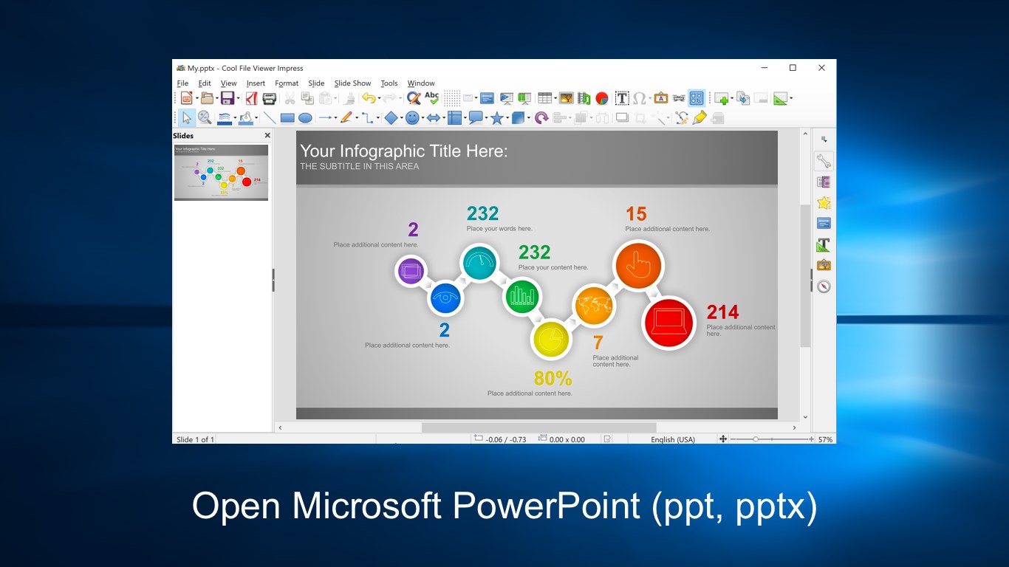1009x567 pixels.
Task: Click the hyperlink chain icon
Action: coord(679,97)
